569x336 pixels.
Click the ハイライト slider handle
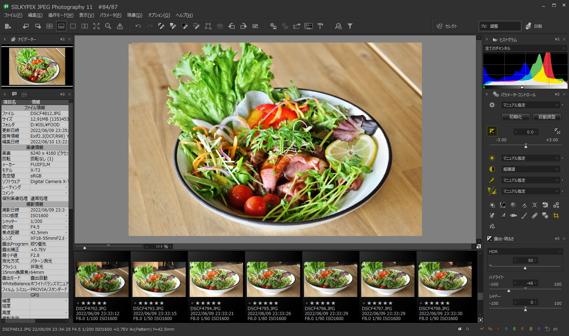(509, 291)
